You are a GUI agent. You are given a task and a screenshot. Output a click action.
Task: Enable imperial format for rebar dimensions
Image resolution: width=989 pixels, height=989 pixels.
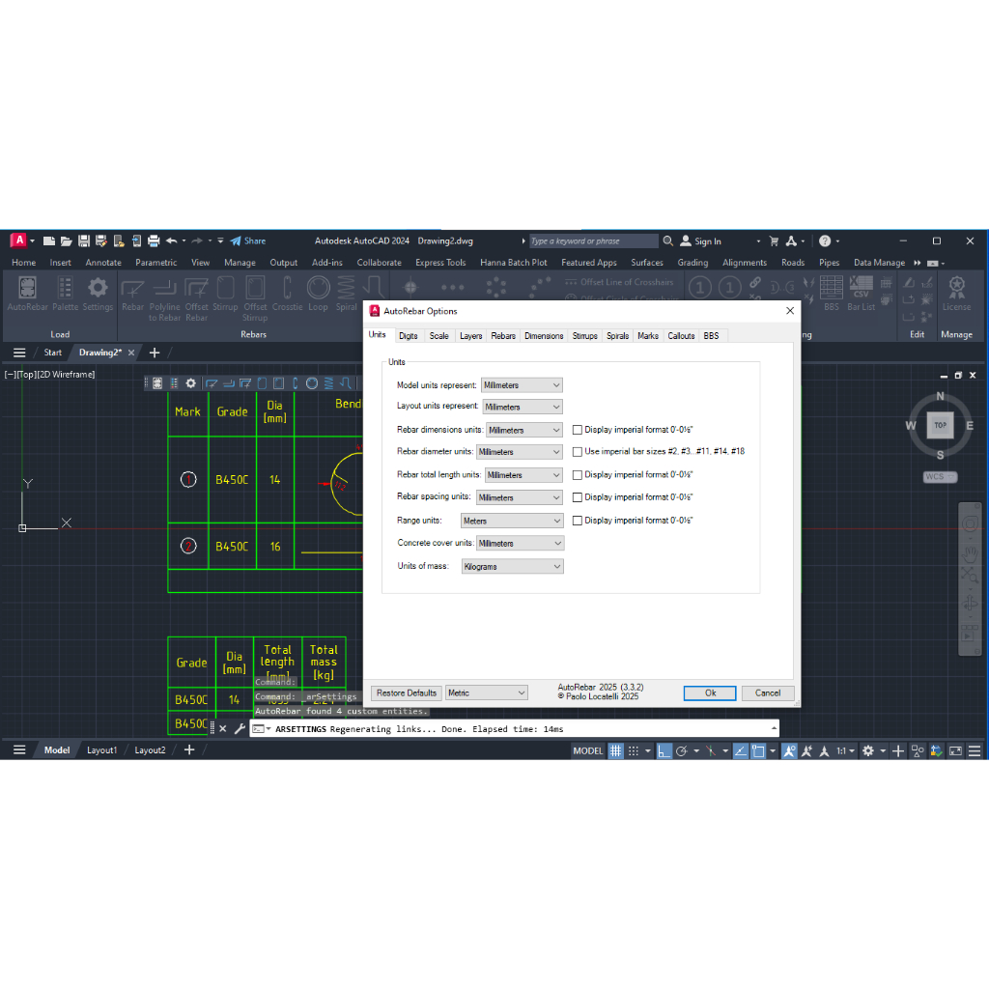click(578, 430)
